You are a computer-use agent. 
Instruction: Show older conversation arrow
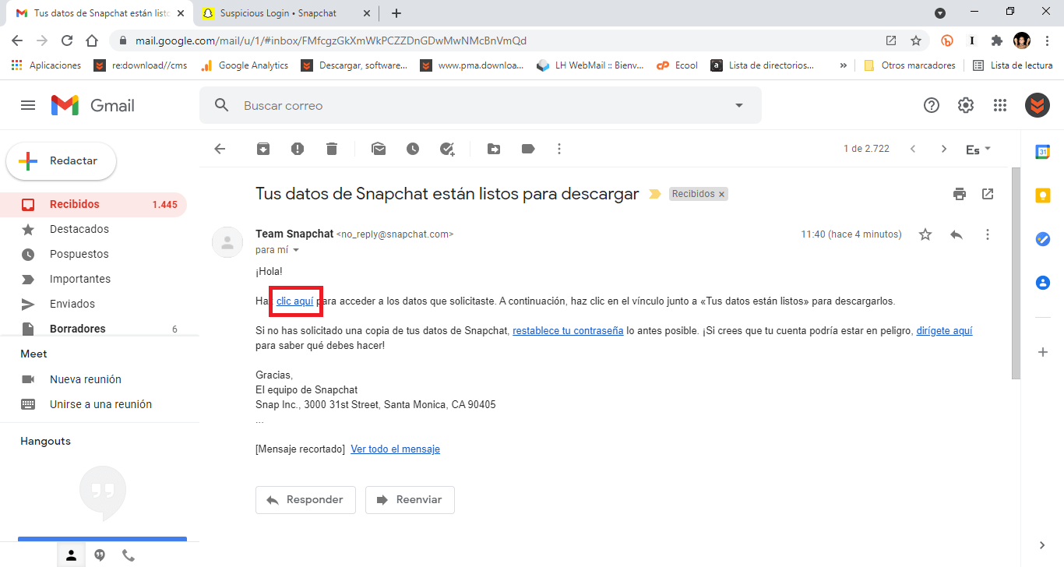944,149
